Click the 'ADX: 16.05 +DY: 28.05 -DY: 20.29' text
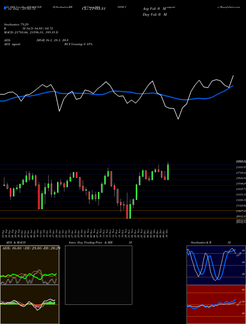Image resolution: width=246 pixels, height=324 pixels. (x=31, y=248)
